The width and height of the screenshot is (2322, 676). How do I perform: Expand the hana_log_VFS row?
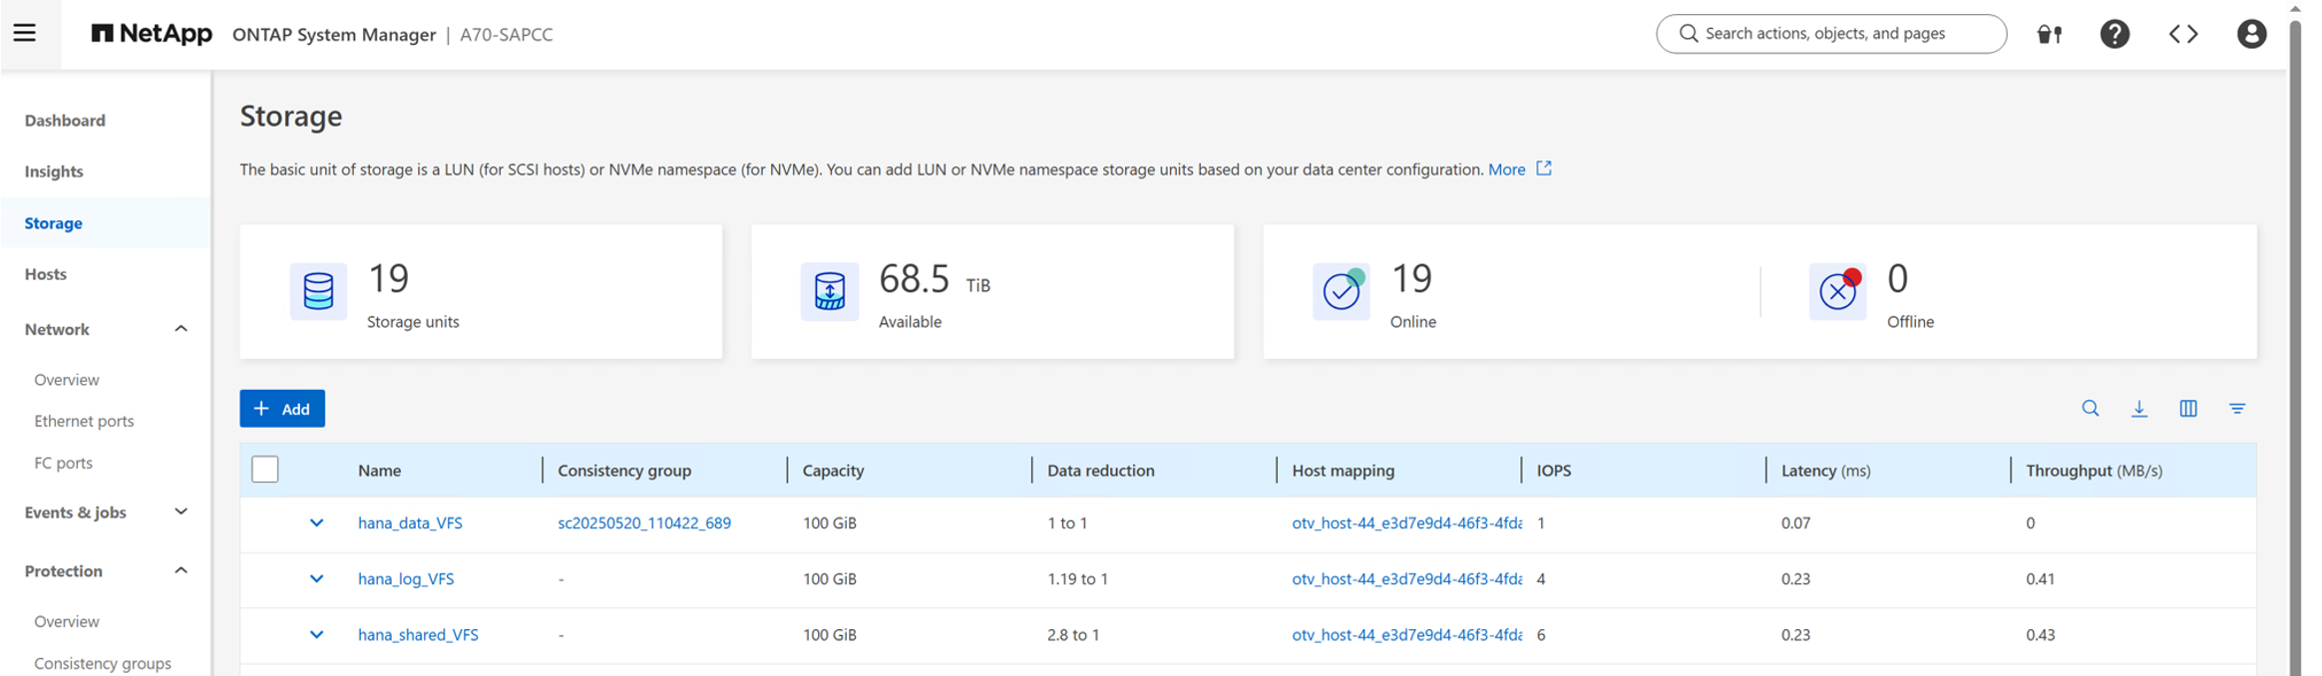click(316, 578)
